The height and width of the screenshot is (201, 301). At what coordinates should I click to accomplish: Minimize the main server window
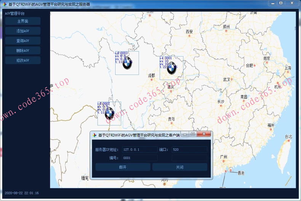[273, 3]
